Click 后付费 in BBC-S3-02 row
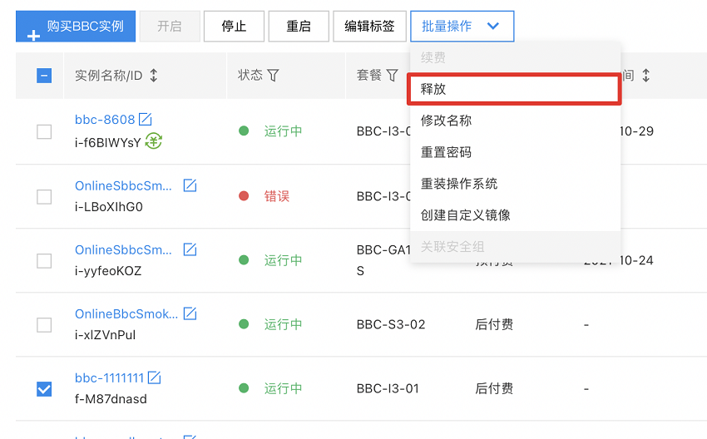 click(494, 324)
